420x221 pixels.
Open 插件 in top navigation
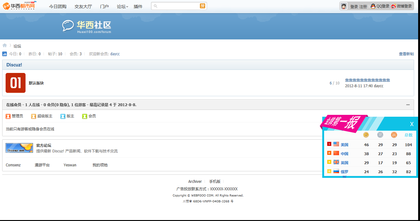coord(138,7)
